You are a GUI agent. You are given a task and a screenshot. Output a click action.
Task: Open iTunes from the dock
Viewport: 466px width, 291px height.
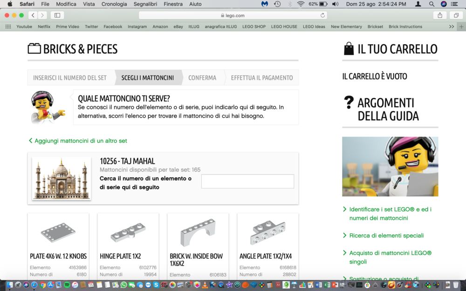coord(75,285)
